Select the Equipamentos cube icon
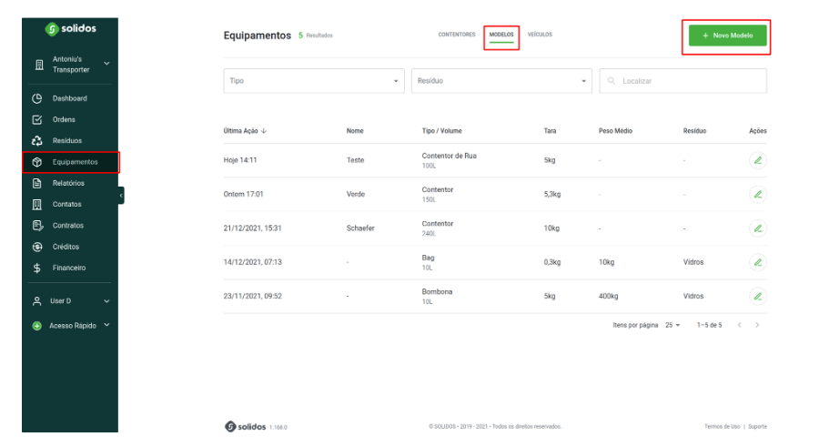This screenshot has height=446, width=829. (37, 162)
